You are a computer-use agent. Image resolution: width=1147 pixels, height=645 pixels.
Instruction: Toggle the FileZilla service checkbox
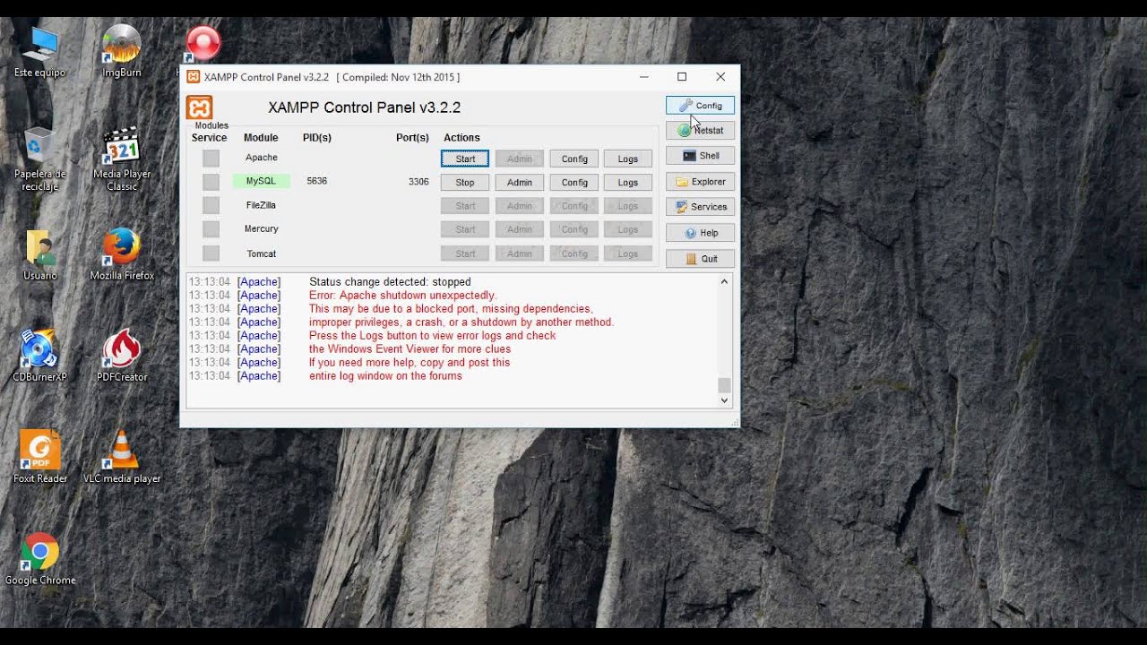(211, 206)
